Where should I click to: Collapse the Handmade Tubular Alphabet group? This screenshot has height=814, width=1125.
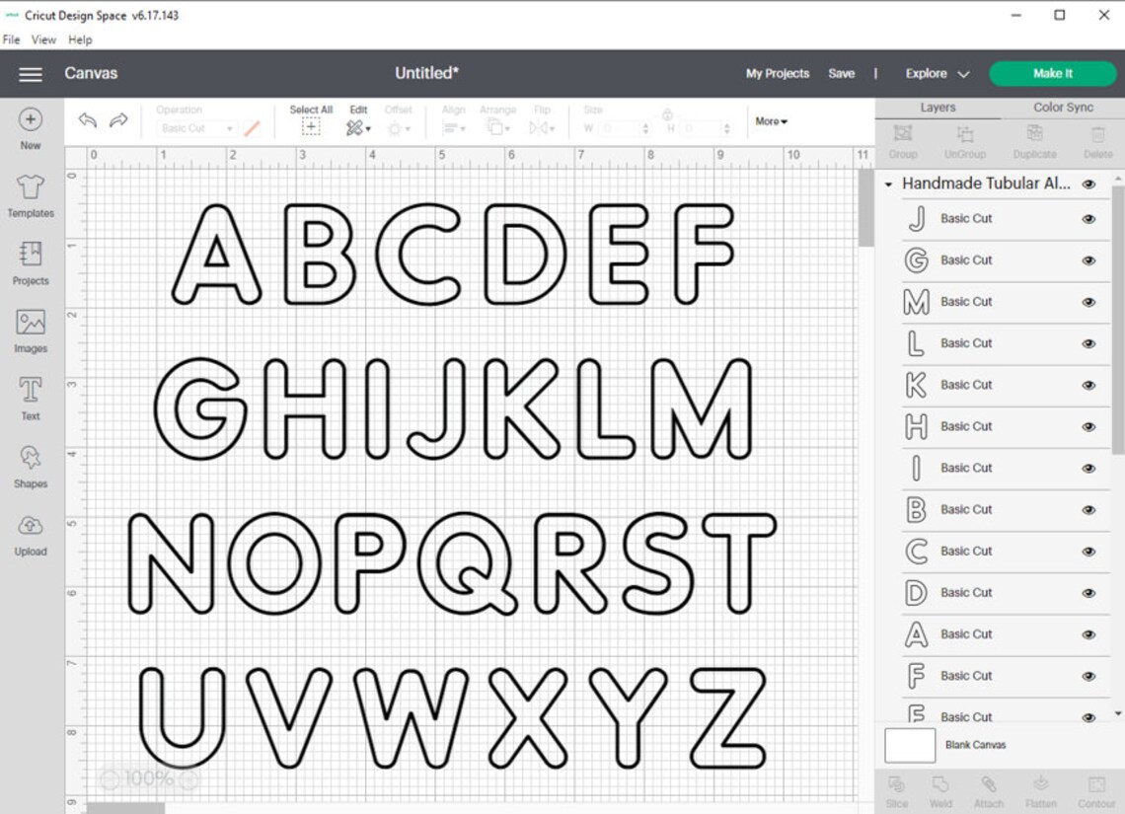[887, 184]
